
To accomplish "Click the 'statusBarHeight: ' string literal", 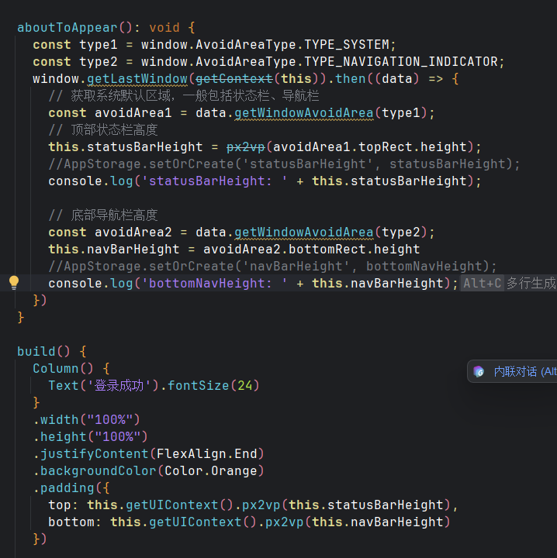I will 214,181.
